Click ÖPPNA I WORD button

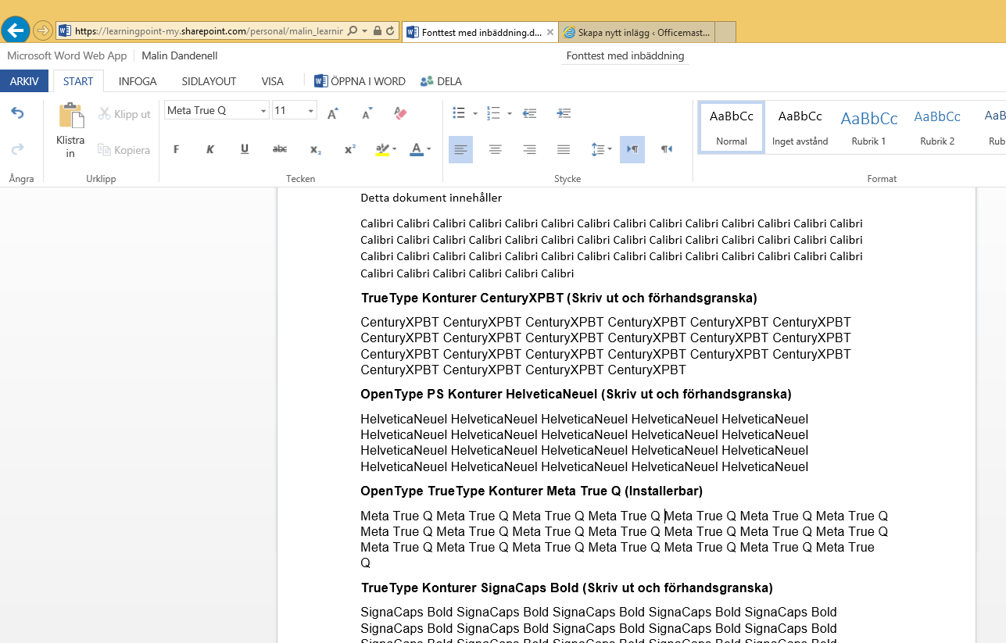click(x=360, y=81)
